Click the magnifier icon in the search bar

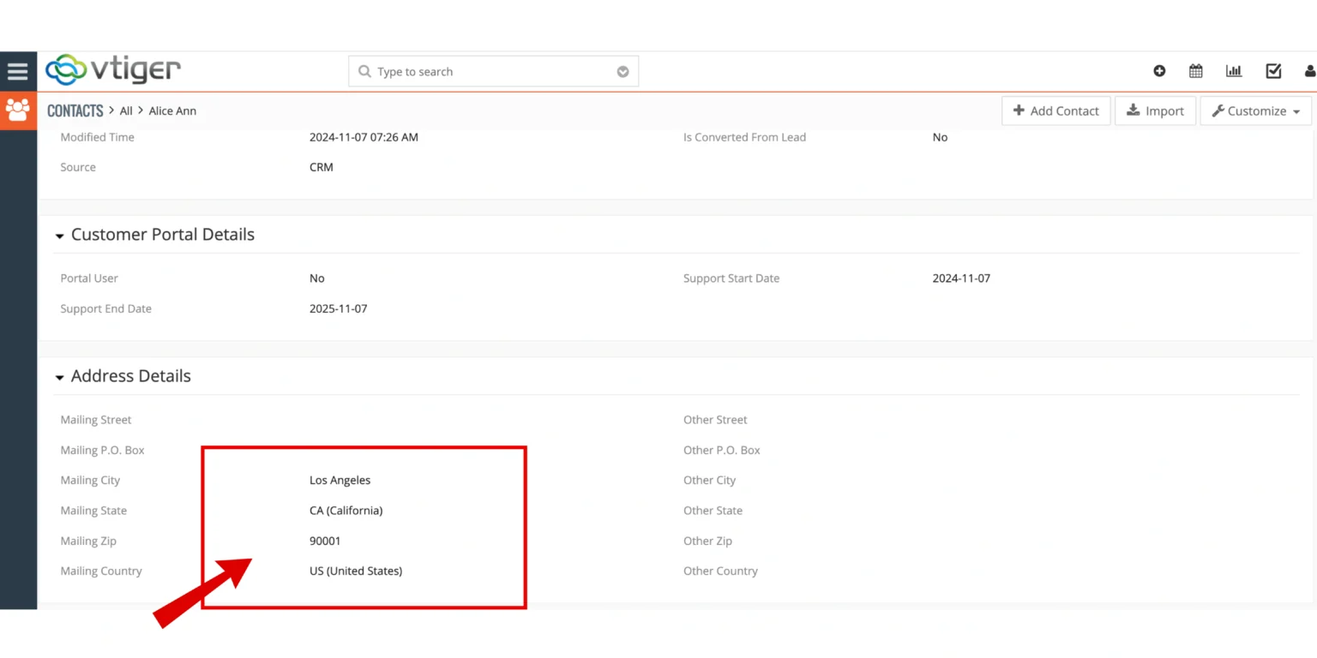(364, 71)
